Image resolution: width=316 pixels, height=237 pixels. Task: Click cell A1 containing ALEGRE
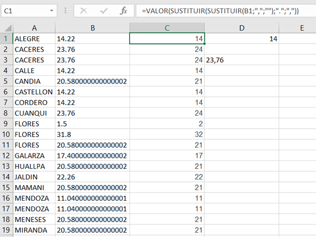[34, 38]
